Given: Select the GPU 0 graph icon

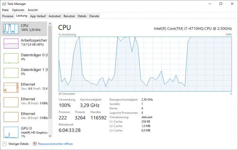Looking at the screenshot, I should (x=11, y=131).
